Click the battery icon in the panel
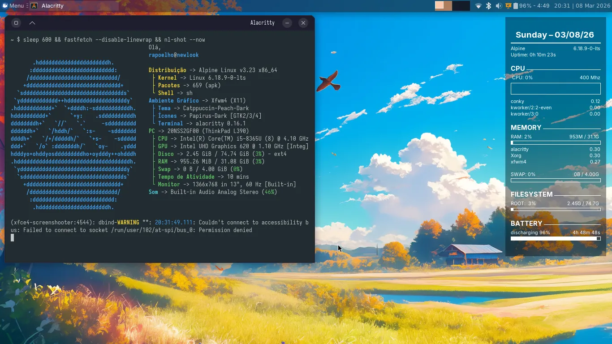The height and width of the screenshot is (344, 612). tap(516, 6)
